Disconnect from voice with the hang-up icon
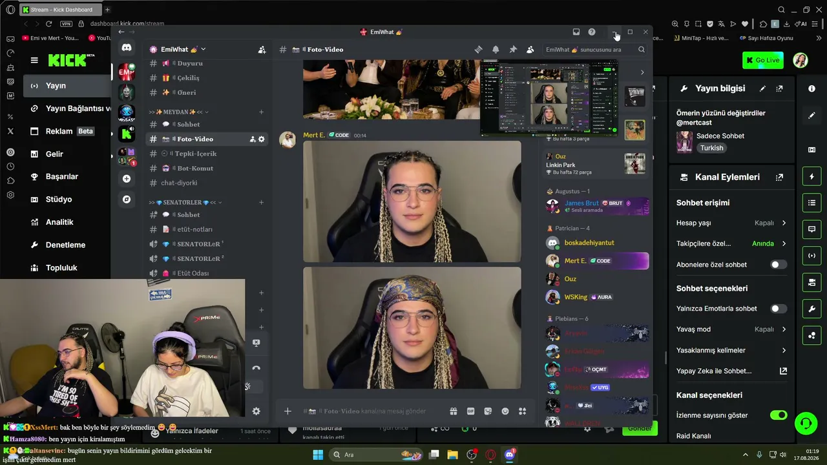Screen dimensions: 827x465 (x=256, y=368)
